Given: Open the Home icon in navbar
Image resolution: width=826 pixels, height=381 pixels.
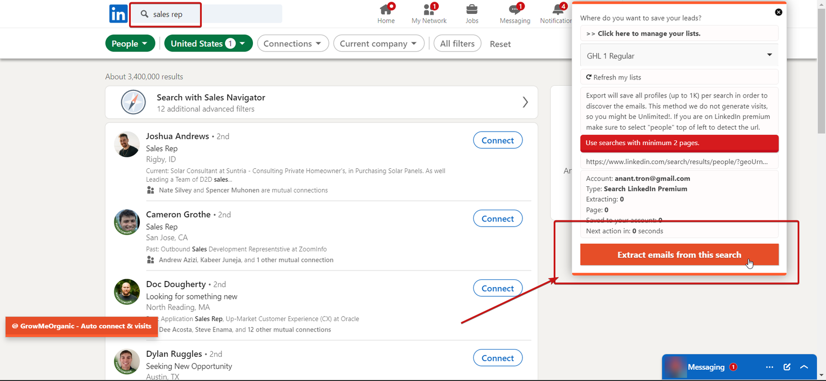Looking at the screenshot, I should [386, 9].
